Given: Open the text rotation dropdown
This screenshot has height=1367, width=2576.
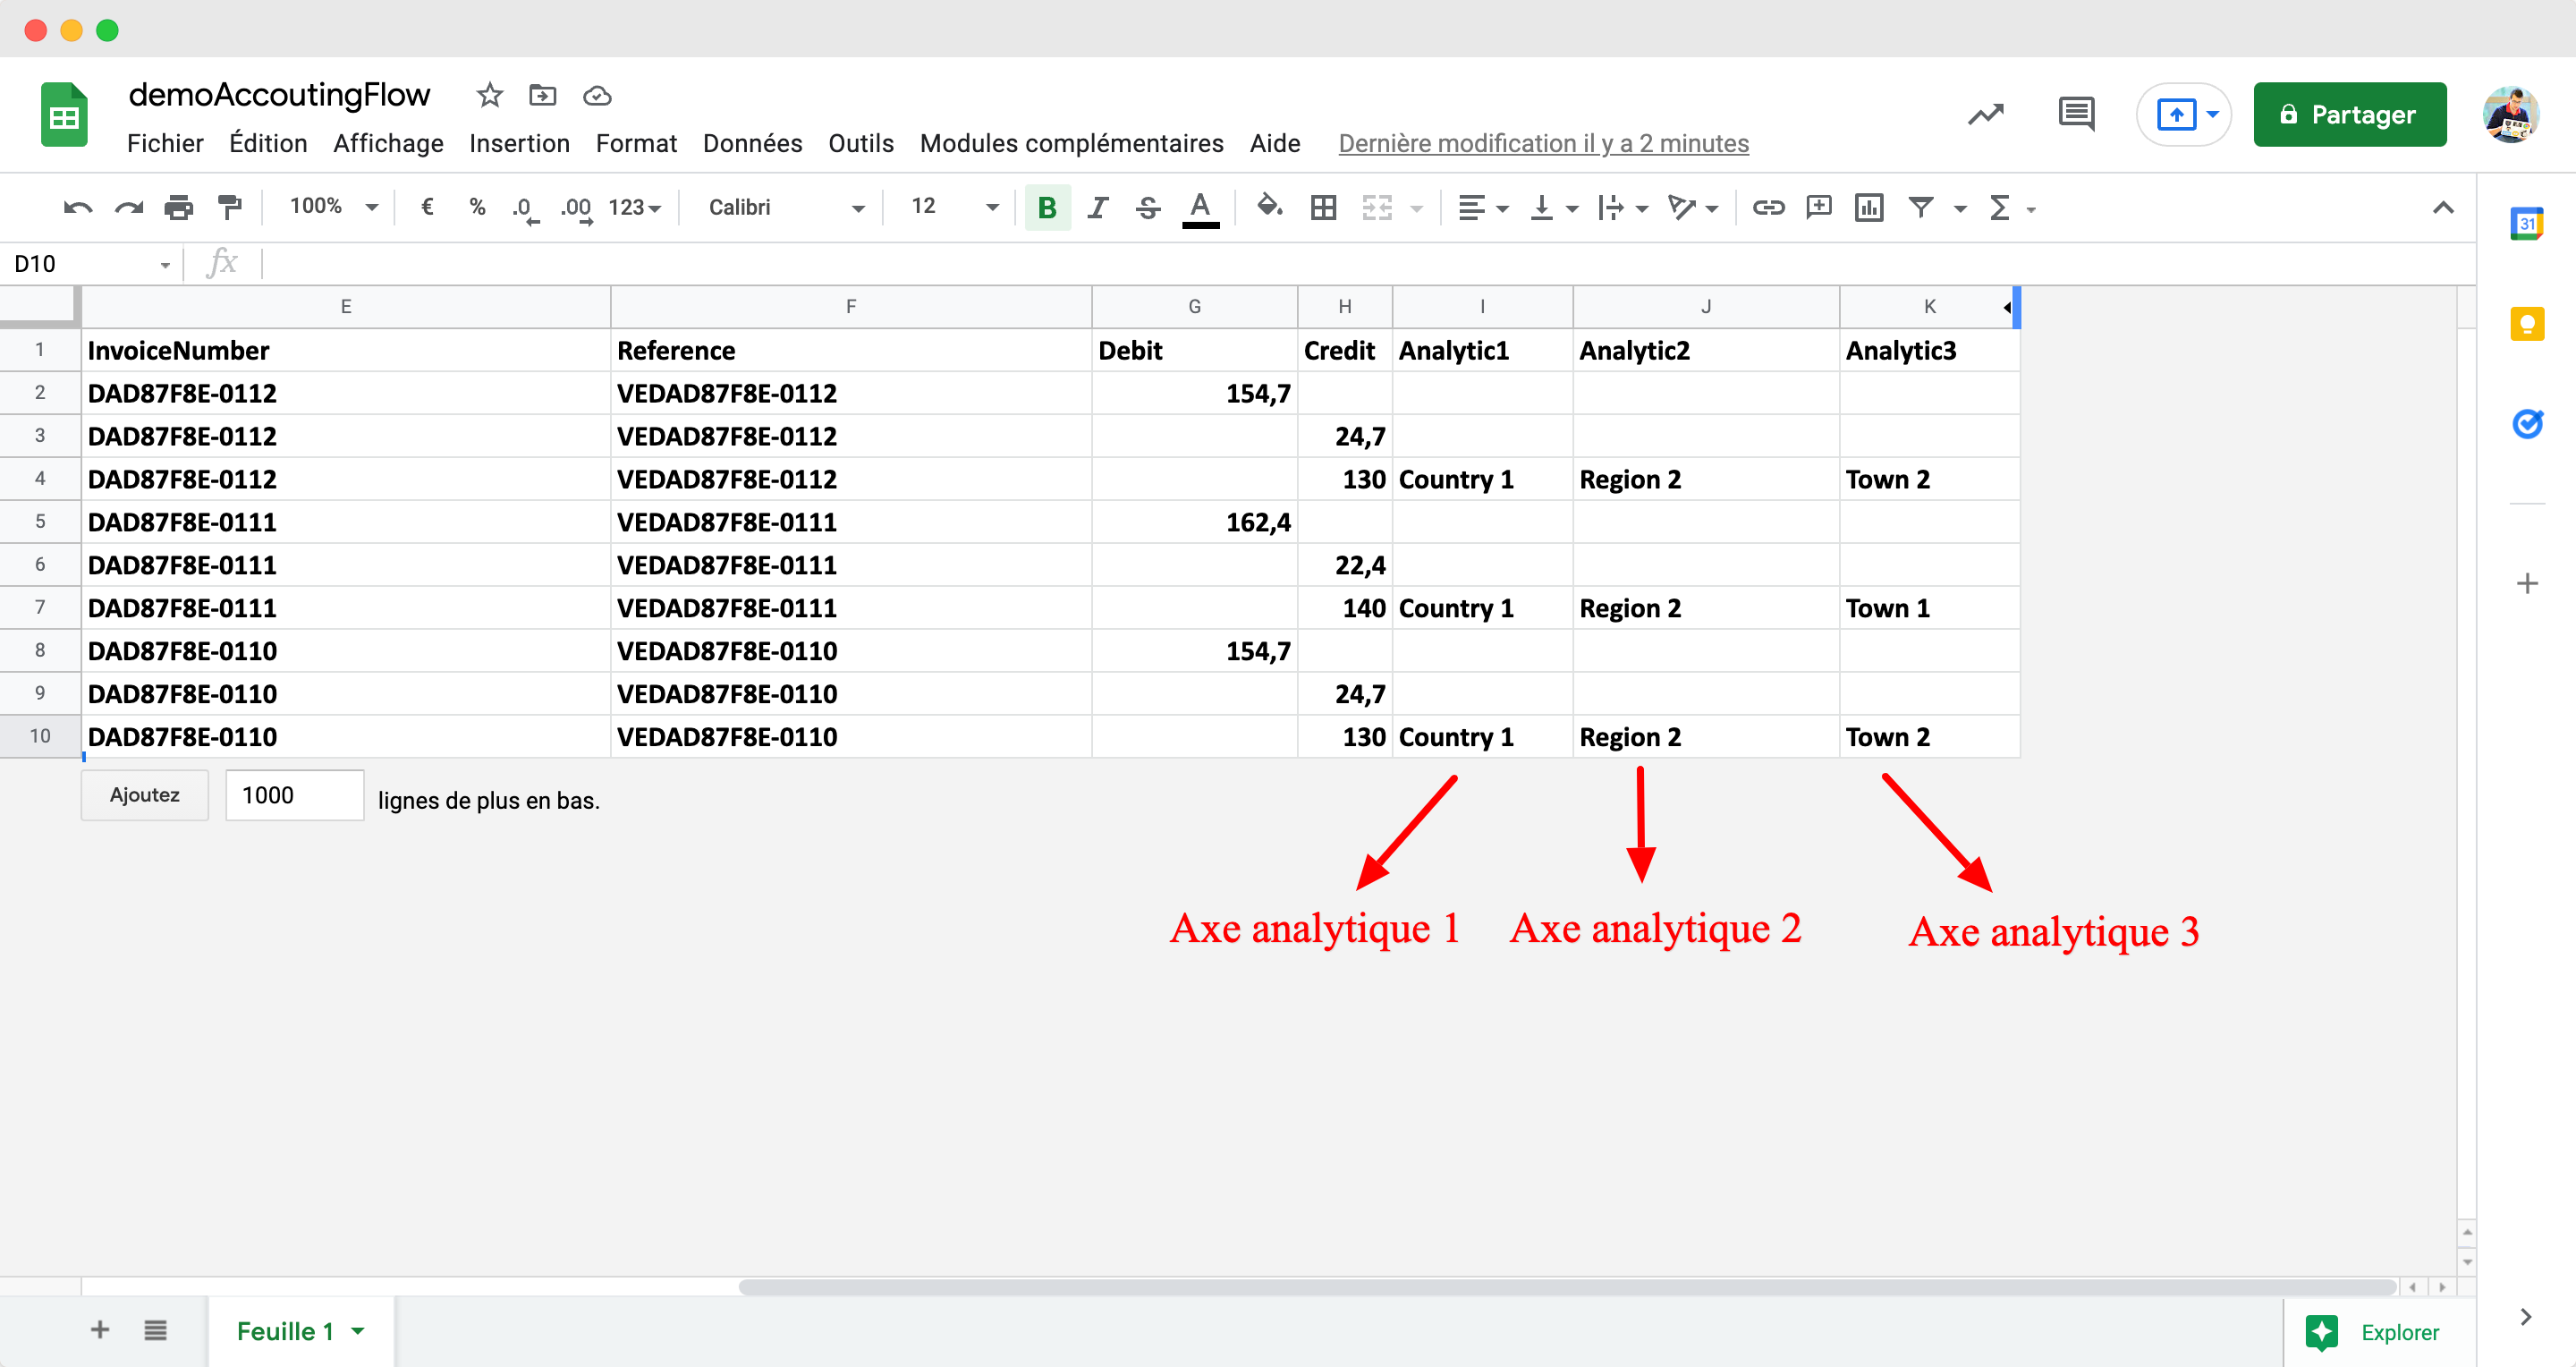Looking at the screenshot, I should [1692, 208].
